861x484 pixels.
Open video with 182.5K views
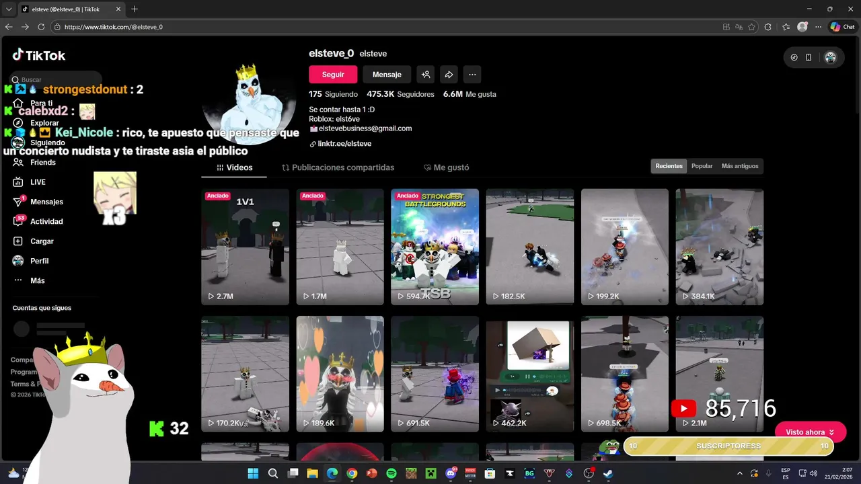pos(530,247)
